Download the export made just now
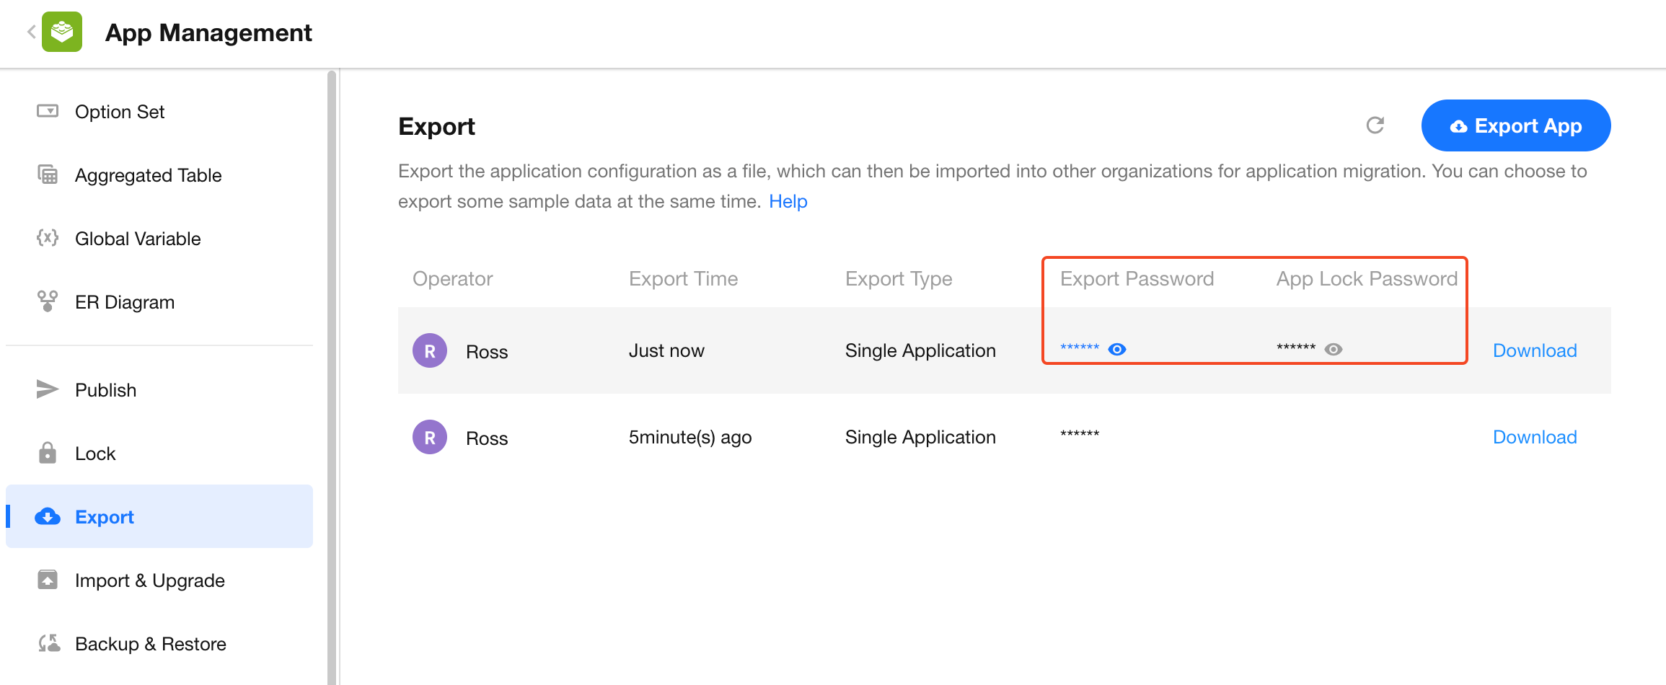The width and height of the screenshot is (1666, 685). pos(1534,350)
